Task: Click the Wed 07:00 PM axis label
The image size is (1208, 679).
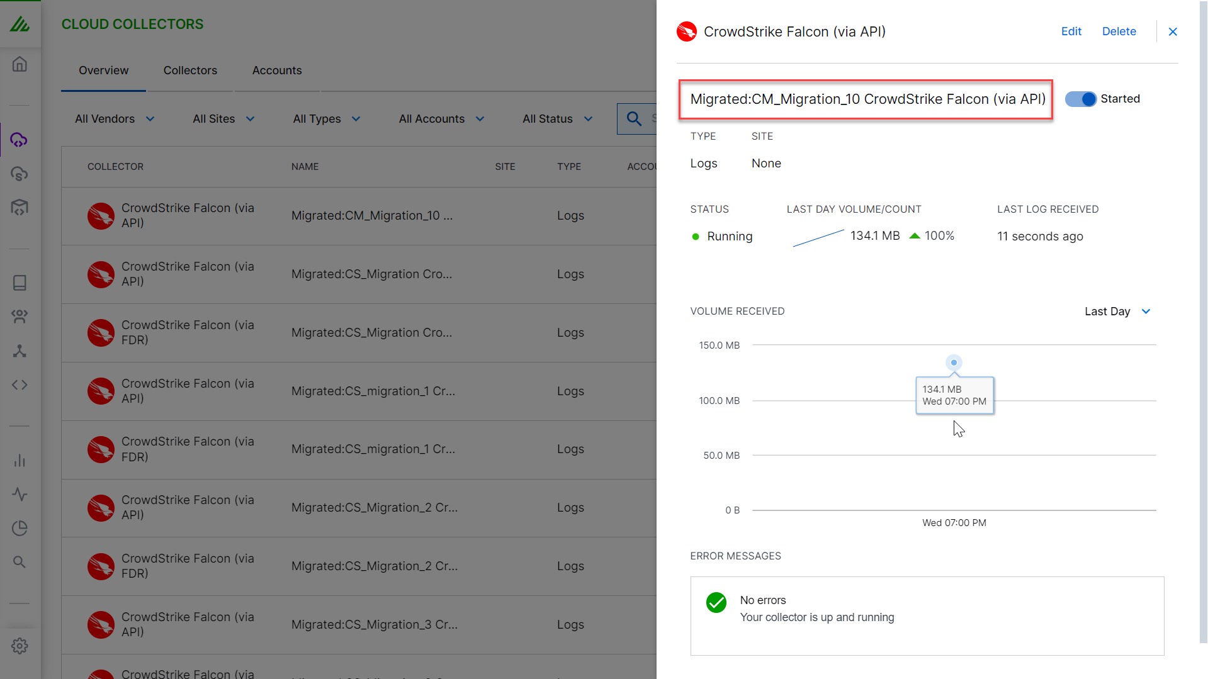Action: pos(954,523)
